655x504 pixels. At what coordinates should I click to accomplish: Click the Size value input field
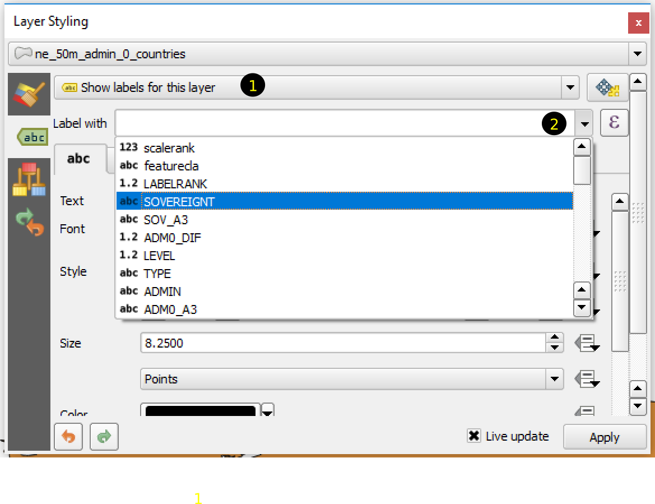click(x=343, y=343)
